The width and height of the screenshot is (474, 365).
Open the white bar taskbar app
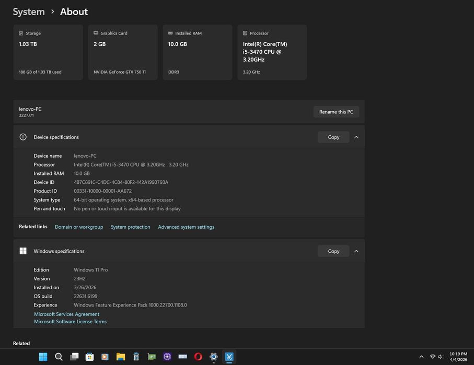click(x=182, y=357)
